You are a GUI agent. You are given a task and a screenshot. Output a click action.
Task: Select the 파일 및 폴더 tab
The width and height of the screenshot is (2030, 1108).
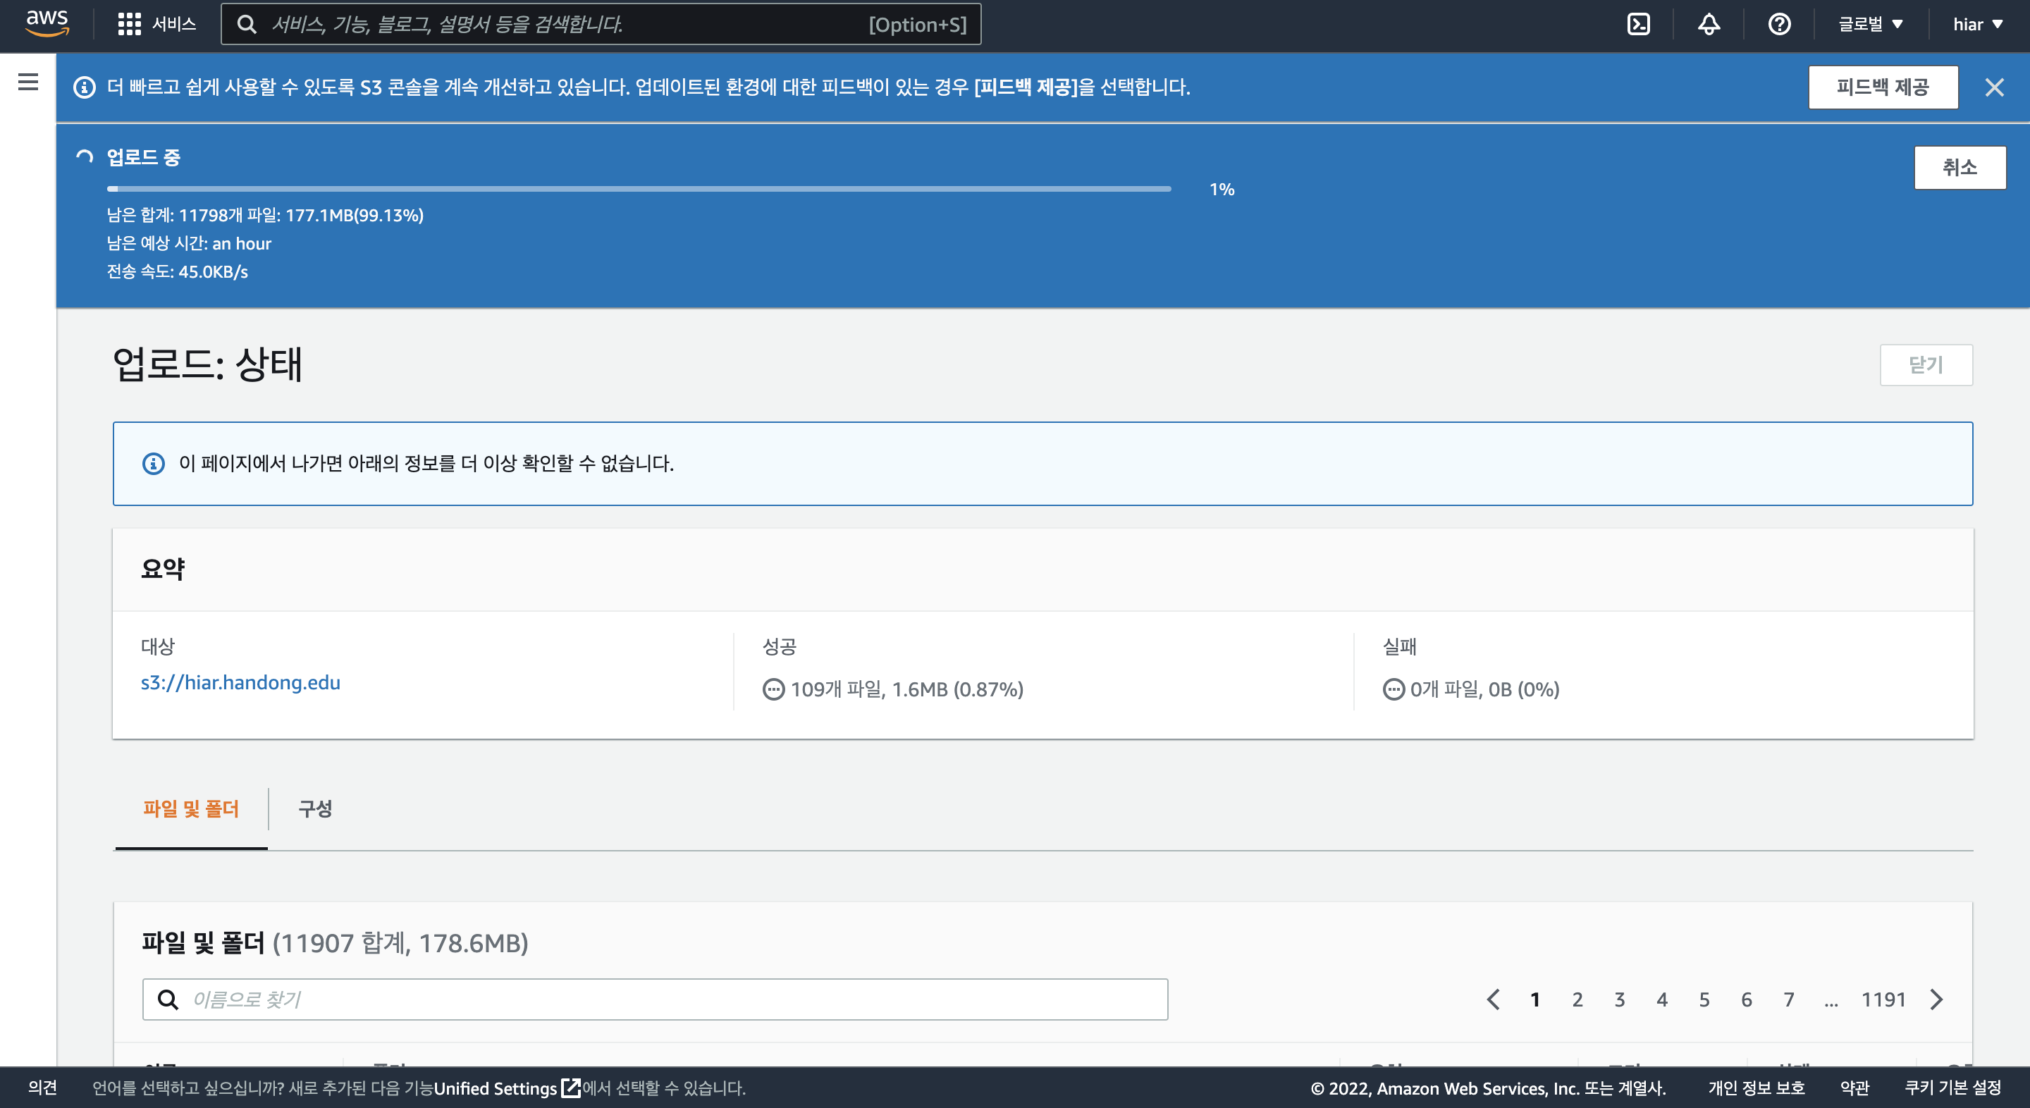coord(191,808)
